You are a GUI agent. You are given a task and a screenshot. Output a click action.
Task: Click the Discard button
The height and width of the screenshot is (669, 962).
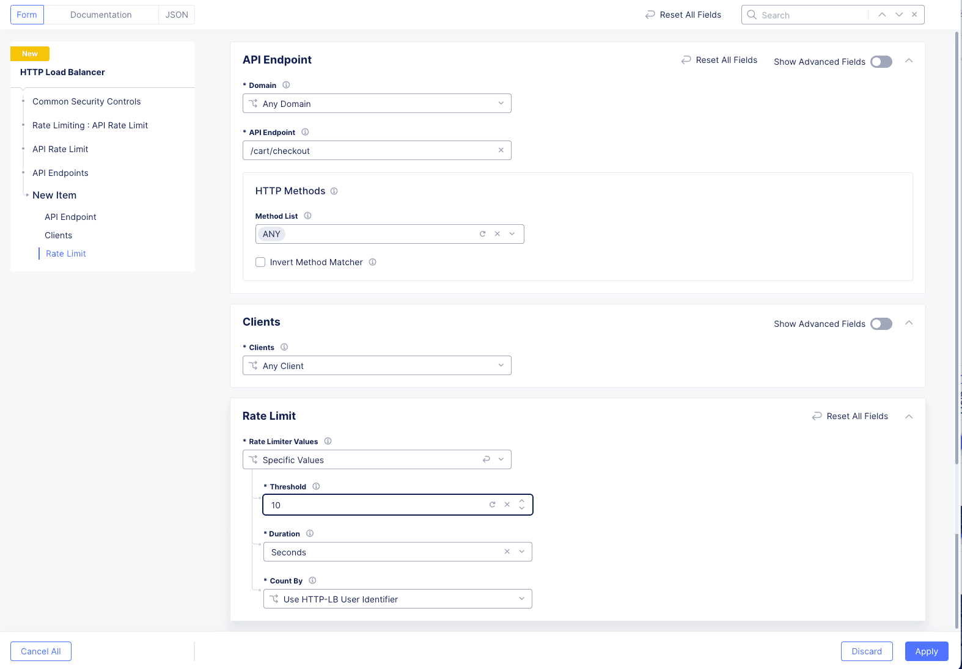(866, 651)
